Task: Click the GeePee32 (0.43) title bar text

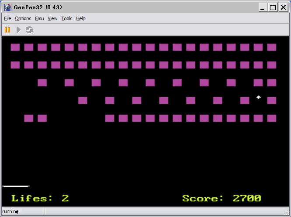Action: tap(38, 7)
